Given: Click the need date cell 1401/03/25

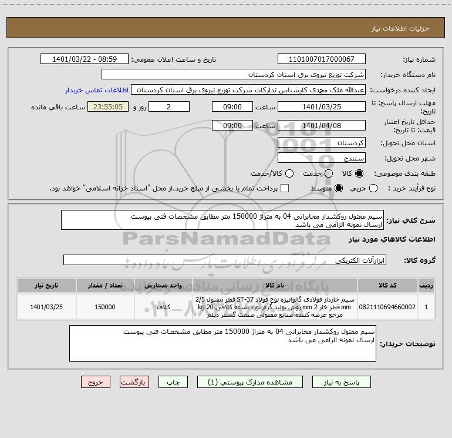Looking at the screenshot, I should (x=46, y=307).
